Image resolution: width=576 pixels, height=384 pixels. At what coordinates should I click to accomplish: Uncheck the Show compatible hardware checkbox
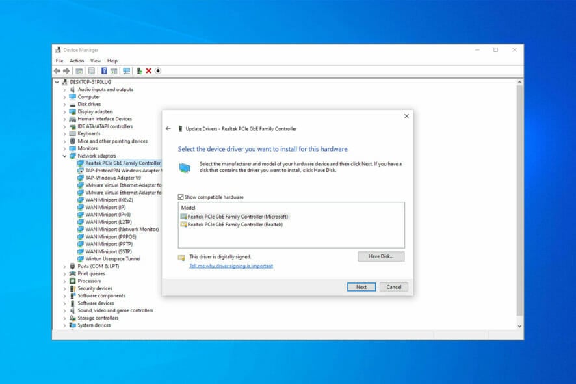[180, 196]
